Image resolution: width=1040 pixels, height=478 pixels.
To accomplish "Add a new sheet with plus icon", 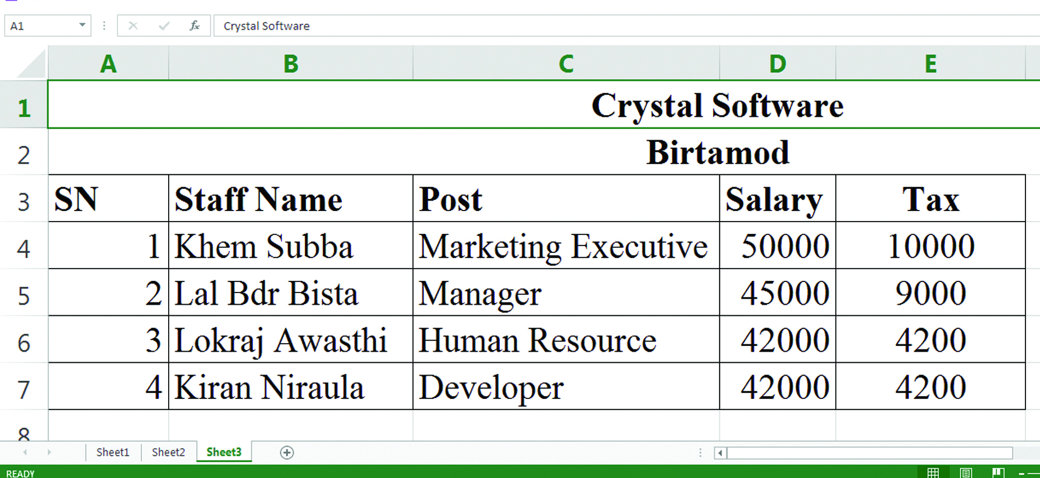I will [287, 452].
